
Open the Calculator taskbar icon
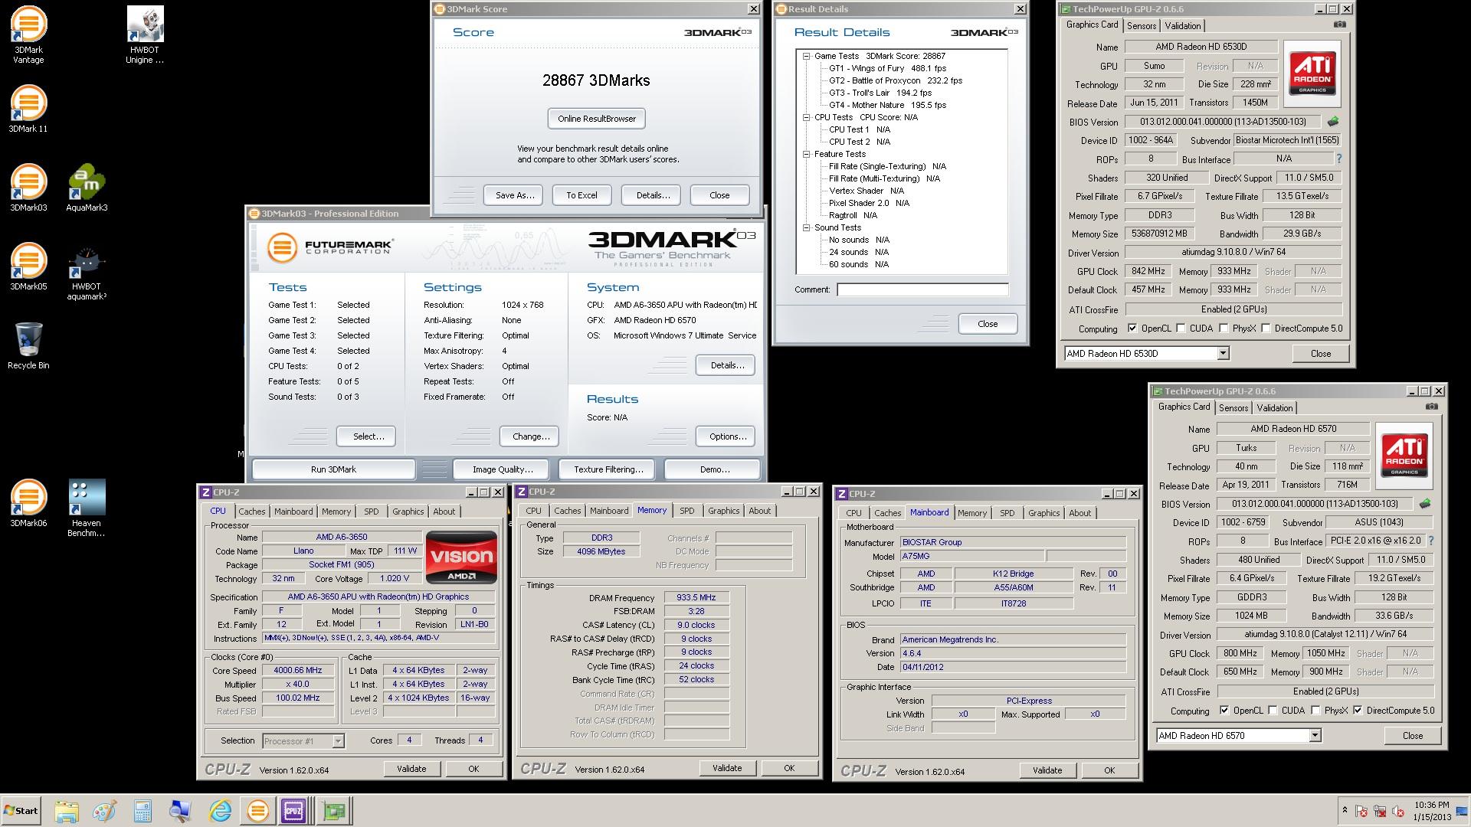pyautogui.click(x=143, y=811)
